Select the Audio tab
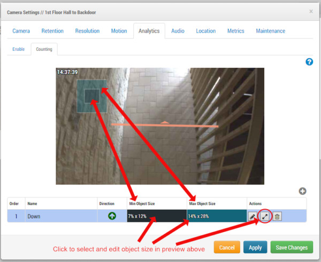The image size is (321, 262). [x=178, y=31]
